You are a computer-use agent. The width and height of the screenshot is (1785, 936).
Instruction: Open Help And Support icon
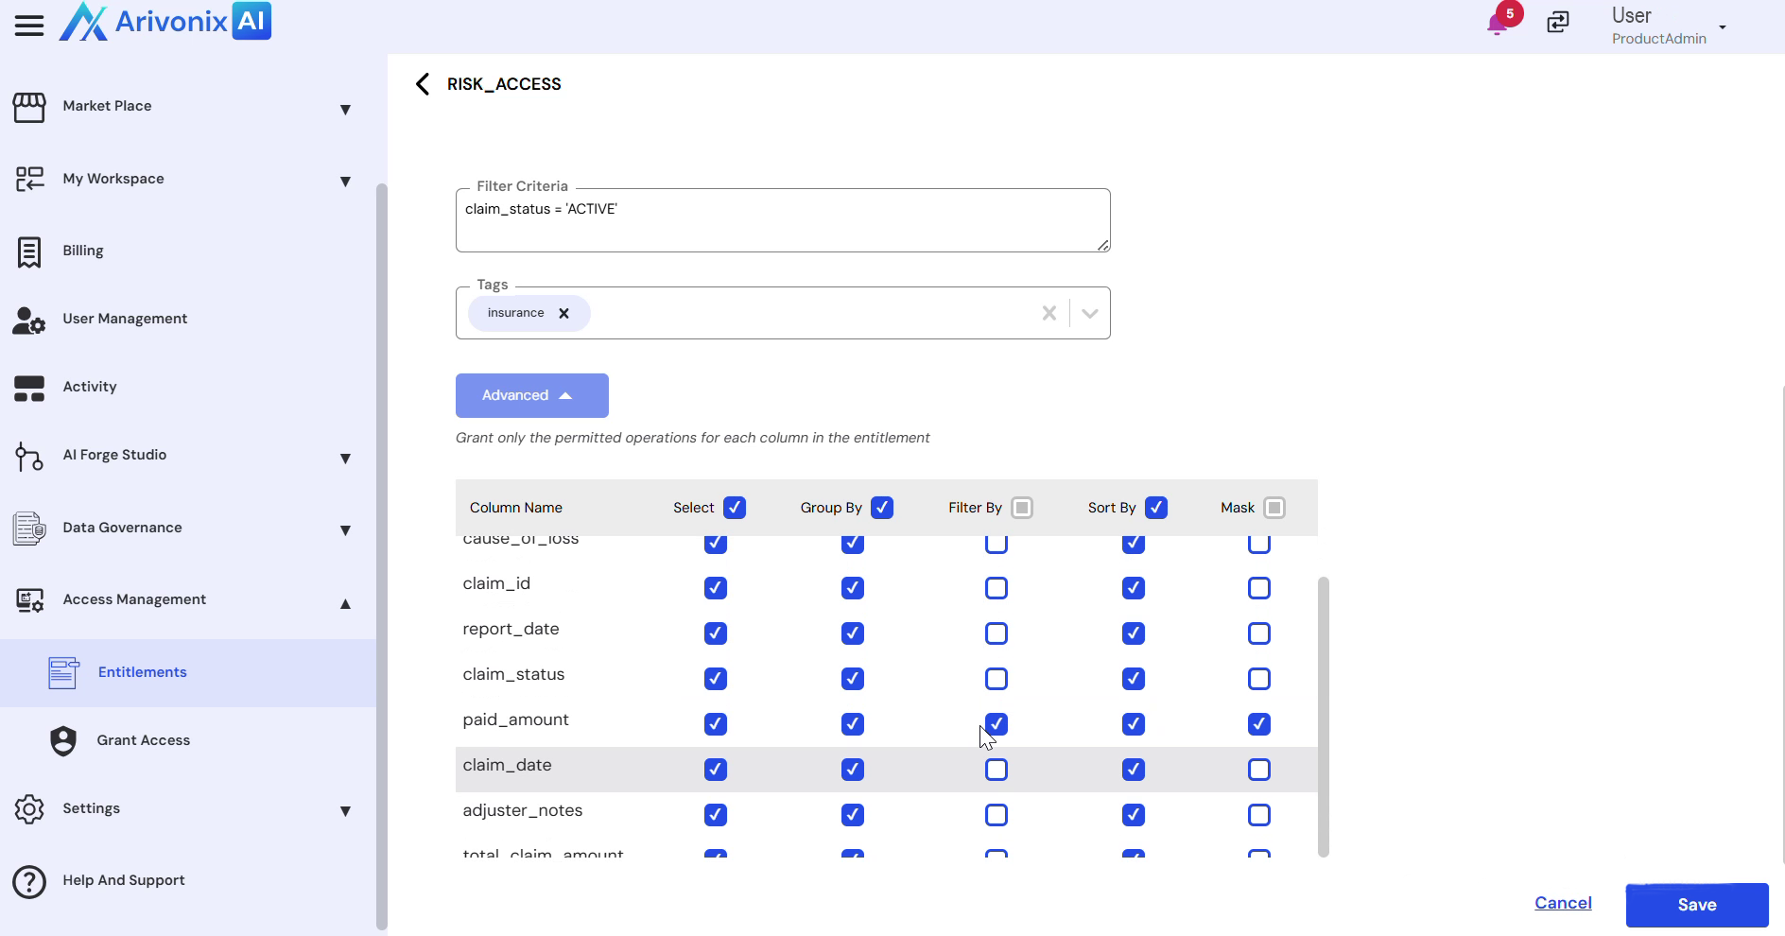(x=29, y=881)
